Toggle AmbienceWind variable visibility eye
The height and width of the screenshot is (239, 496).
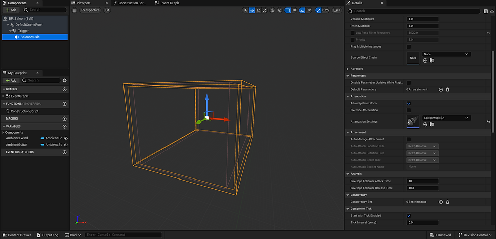click(x=66, y=138)
